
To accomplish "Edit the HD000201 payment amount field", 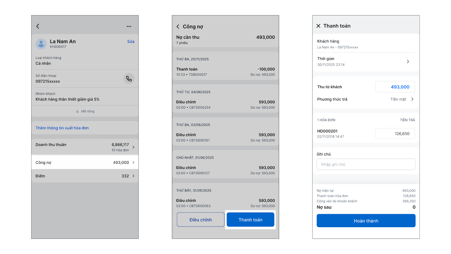I will [395, 134].
